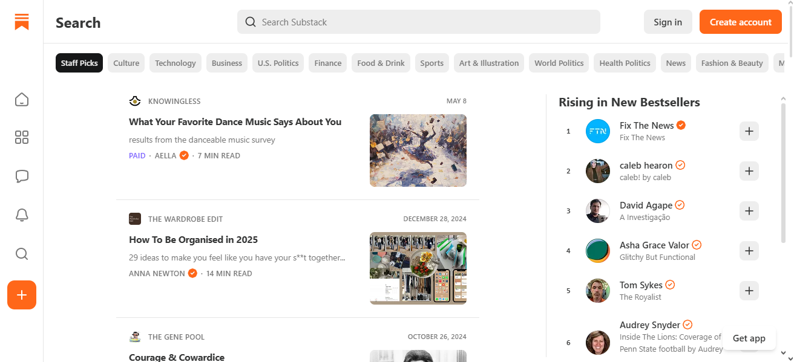Click caleb hearon's profile avatar
794x362 pixels.
pyautogui.click(x=598, y=171)
